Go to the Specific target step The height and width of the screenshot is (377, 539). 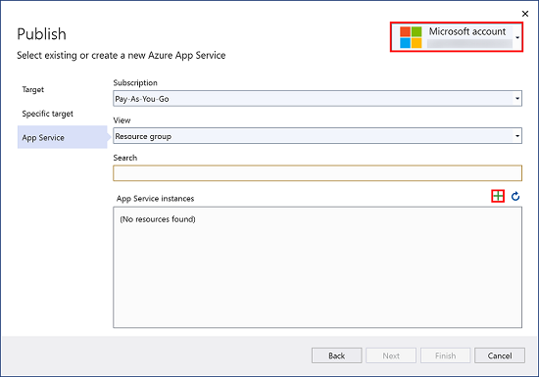[x=47, y=114]
